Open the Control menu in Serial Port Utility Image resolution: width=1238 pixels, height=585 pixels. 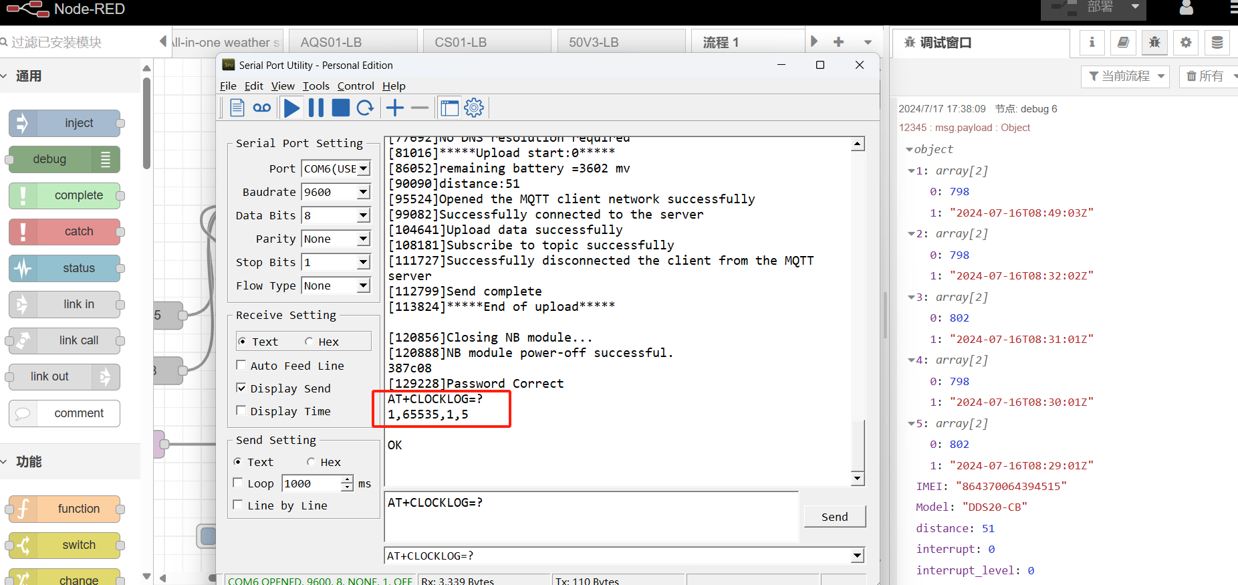(x=356, y=86)
